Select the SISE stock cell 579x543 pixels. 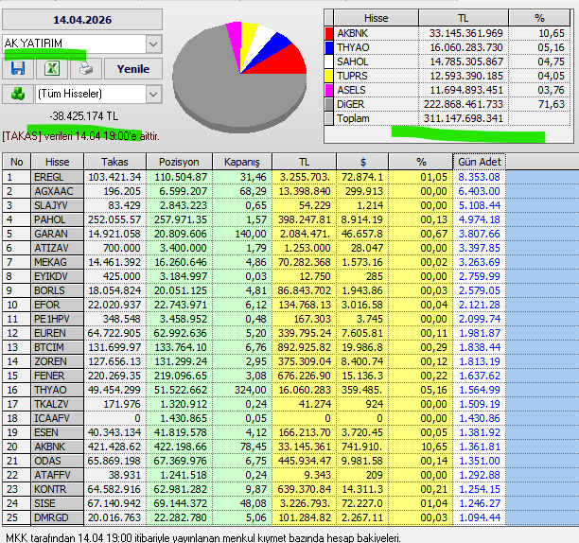click(x=57, y=503)
